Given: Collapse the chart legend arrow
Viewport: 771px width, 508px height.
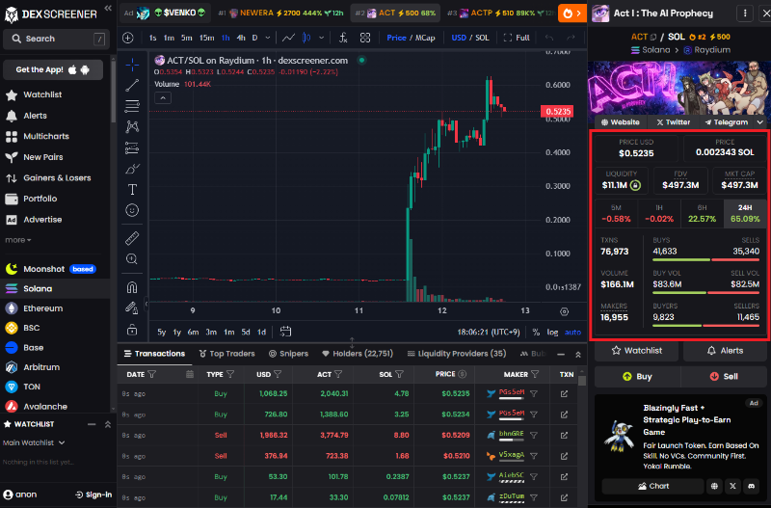Looking at the screenshot, I should (163, 98).
